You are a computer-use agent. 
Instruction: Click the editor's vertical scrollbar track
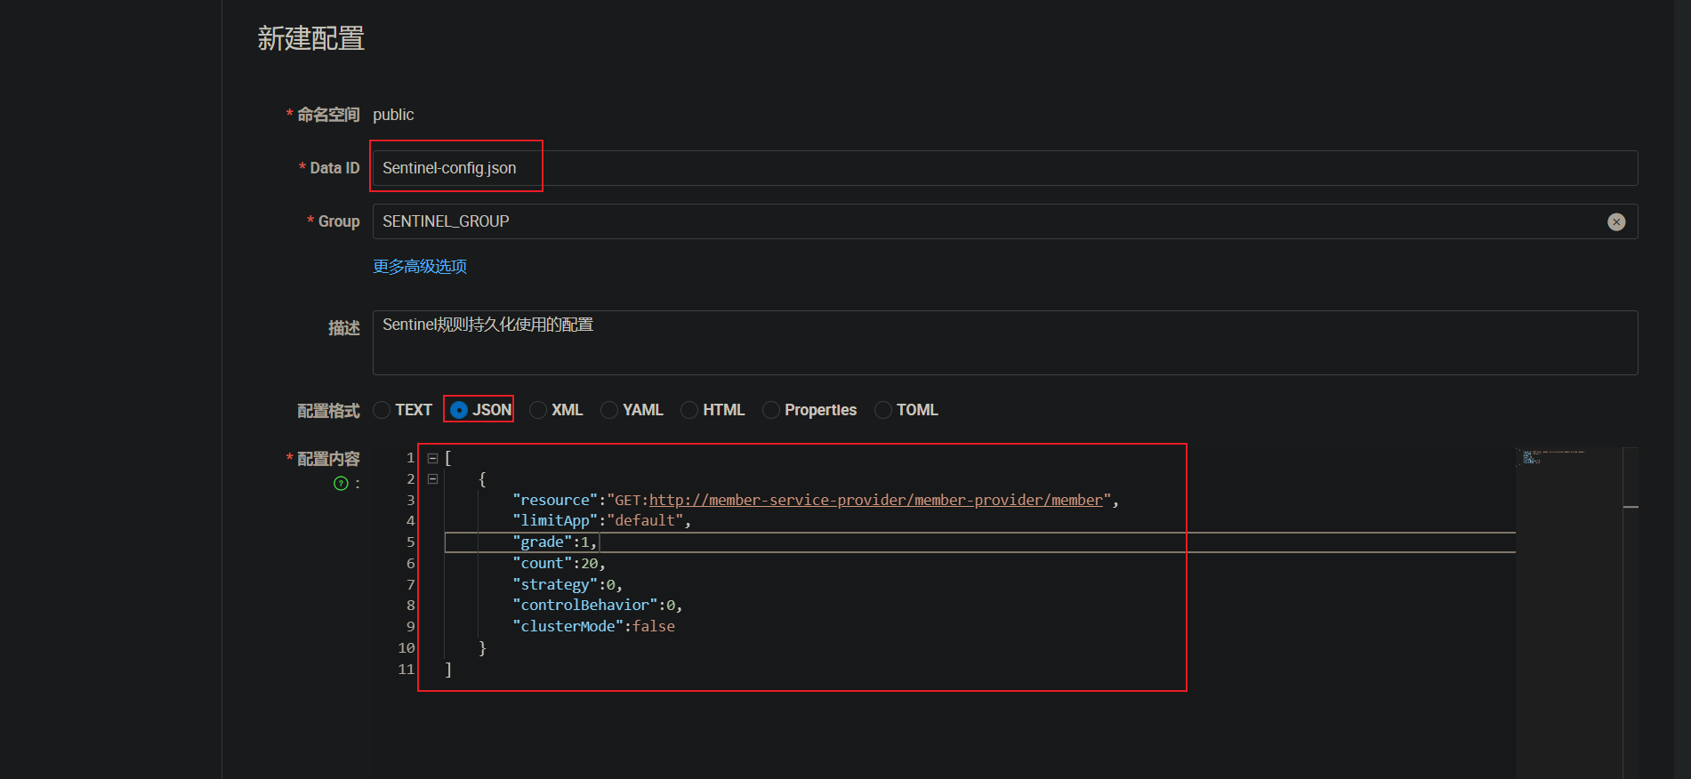1631,622
